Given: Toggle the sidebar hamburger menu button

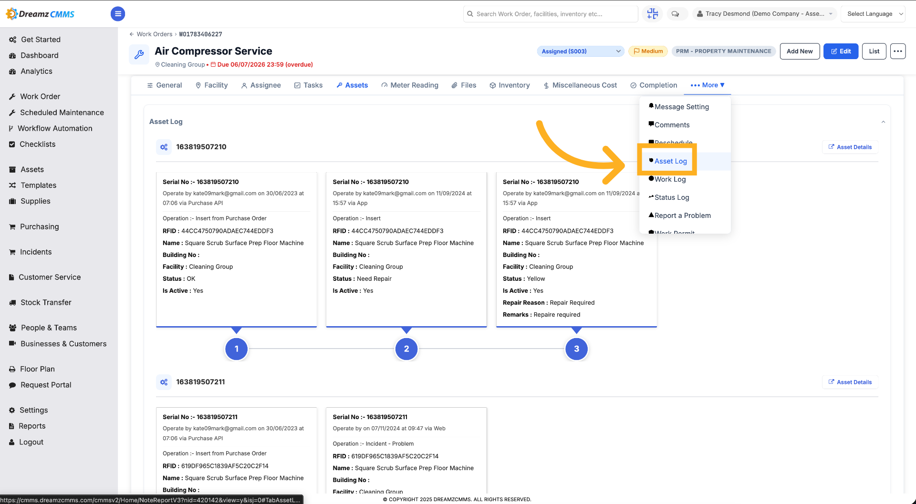Looking at the screenshot, I should [x=118, y=14].
